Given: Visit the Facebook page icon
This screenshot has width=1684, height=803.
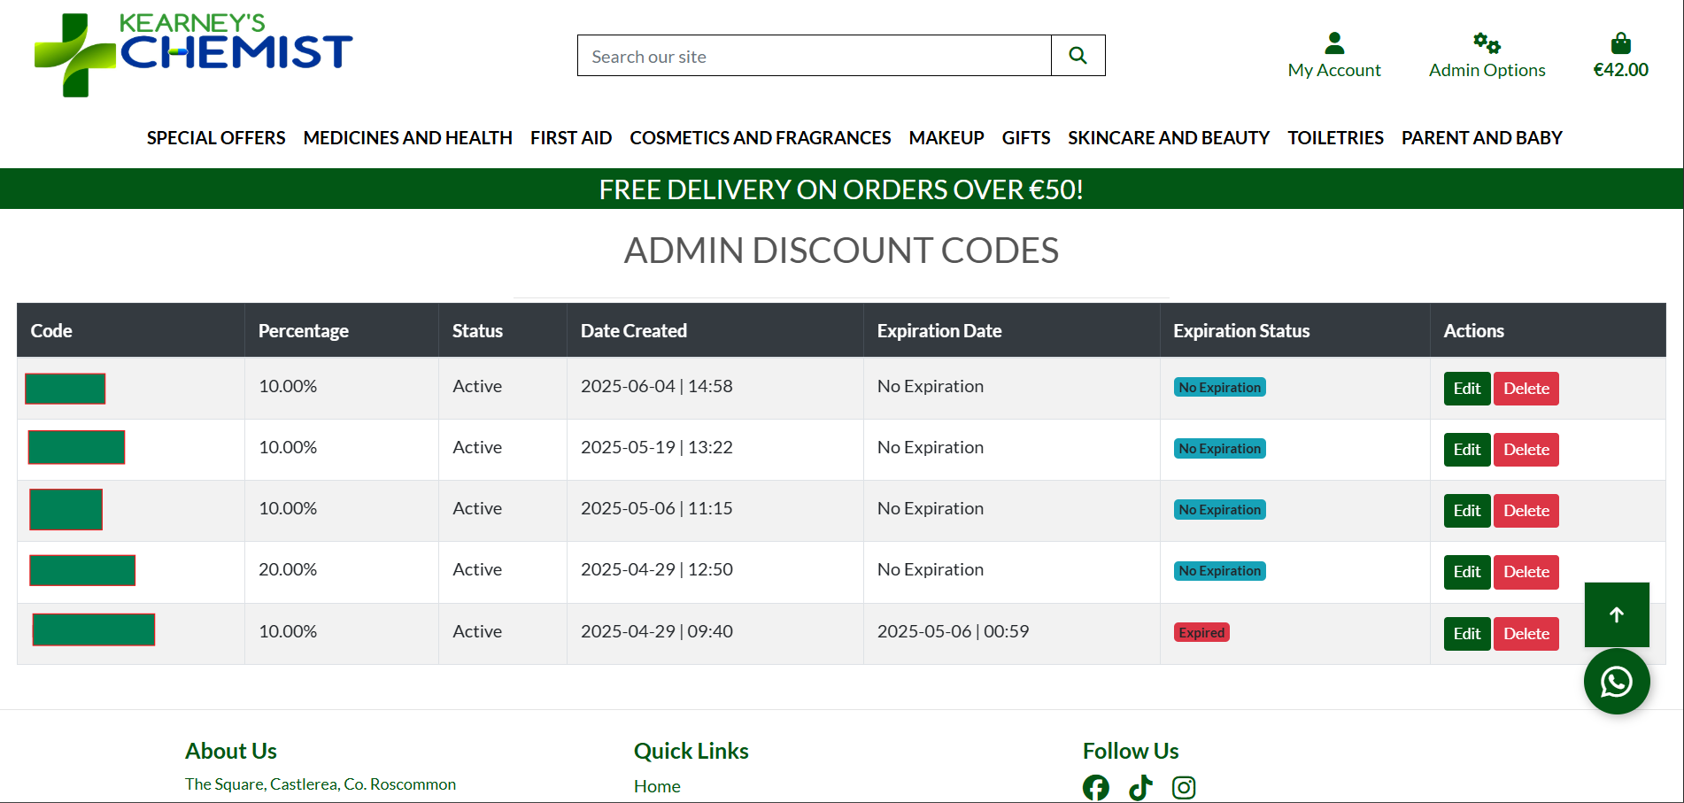Looking at the screenshot, I should (x=1095, y=787).
